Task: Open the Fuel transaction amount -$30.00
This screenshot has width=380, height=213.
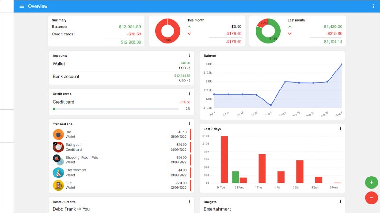Action: (x=181, y=183)
